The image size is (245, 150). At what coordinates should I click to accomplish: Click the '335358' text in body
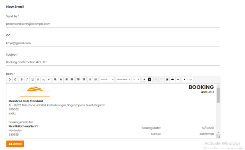pyautogui.click(x=14, y=134)
